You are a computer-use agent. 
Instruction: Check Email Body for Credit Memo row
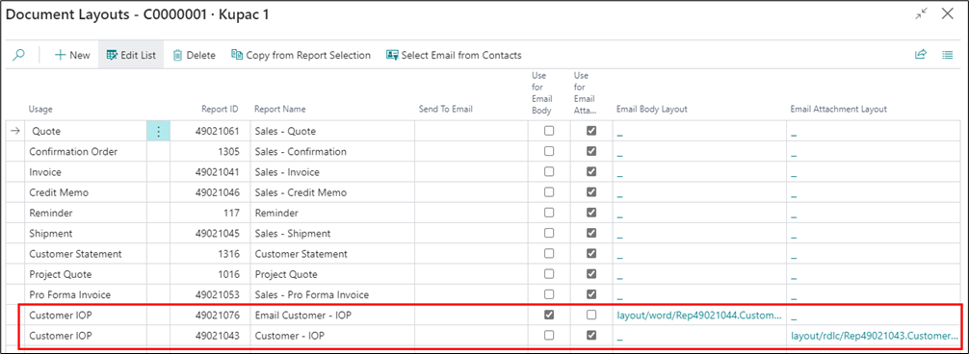pos(549,191)
